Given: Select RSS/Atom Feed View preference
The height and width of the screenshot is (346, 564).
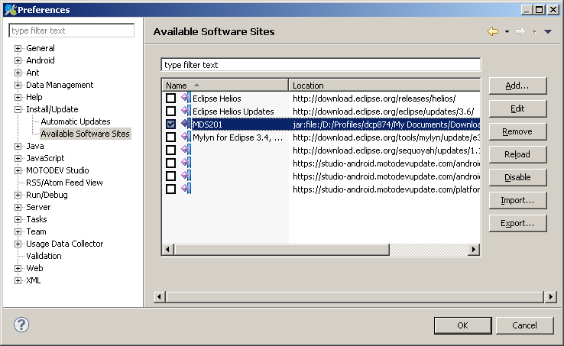Looking at the screenshot, I should (64, 183).
